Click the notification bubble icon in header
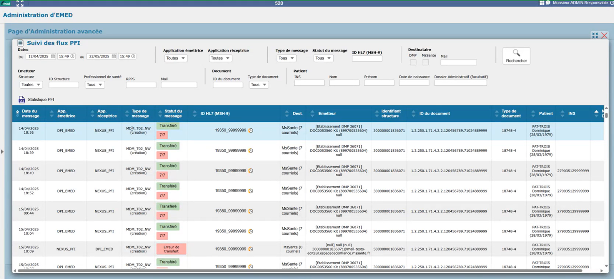Image resolution: width=614 pixels, height=279 pixels. 548,3
